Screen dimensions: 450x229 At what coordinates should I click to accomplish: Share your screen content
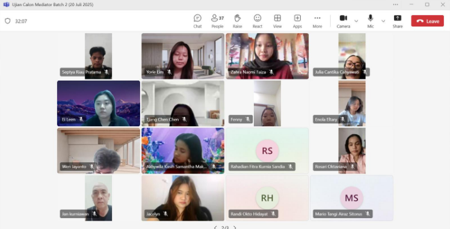[398, 21]
